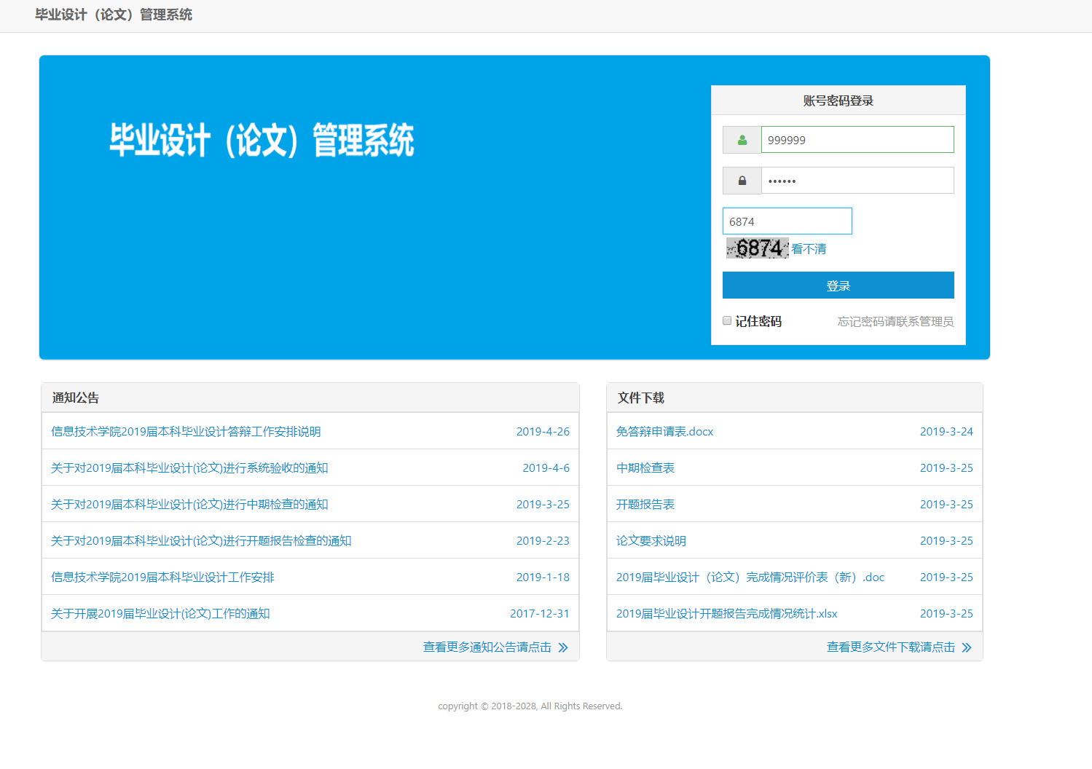
Task: Open the 免答辩申请表.docx download link
Action: click(664, 431)
